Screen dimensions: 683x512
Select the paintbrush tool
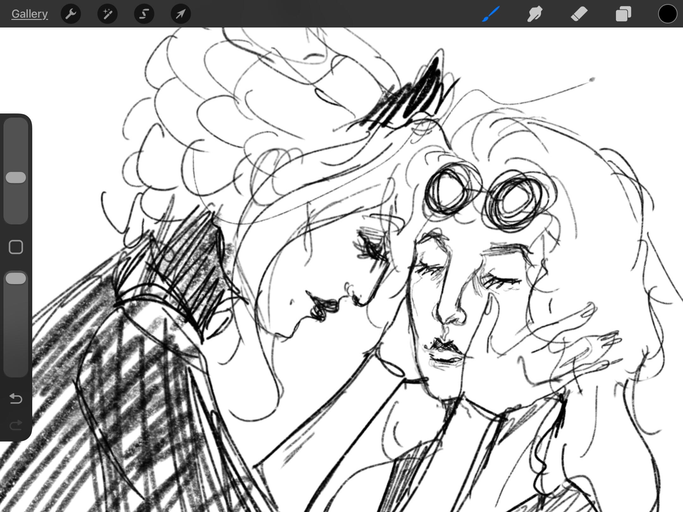(x=491, y=14)
